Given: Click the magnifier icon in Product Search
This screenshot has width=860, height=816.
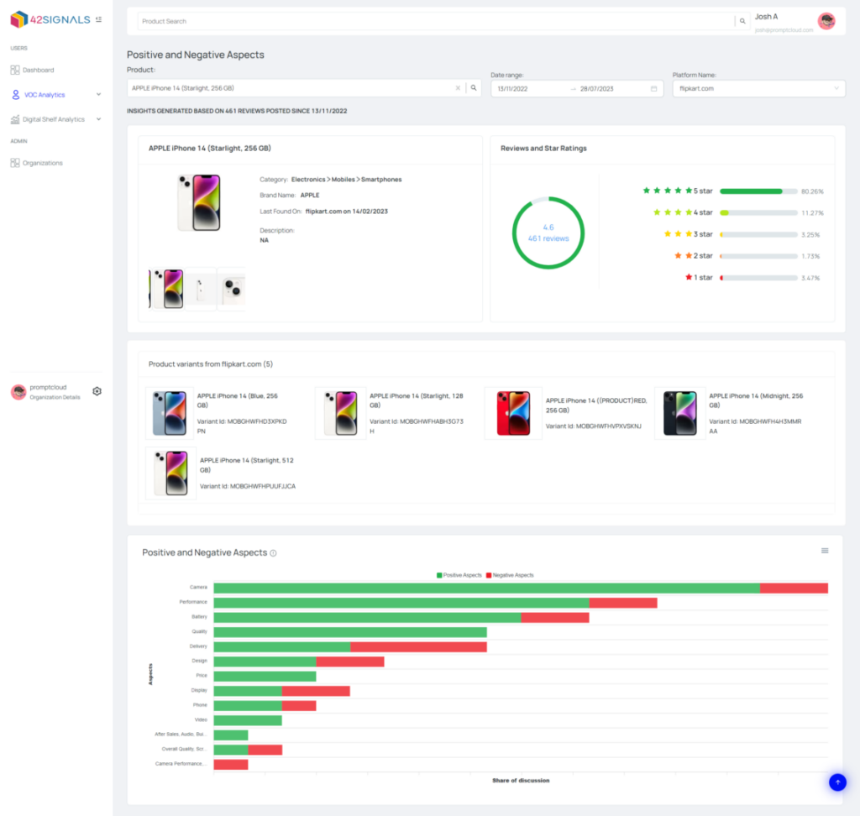Looking at the screenshot, I should 744,20.
